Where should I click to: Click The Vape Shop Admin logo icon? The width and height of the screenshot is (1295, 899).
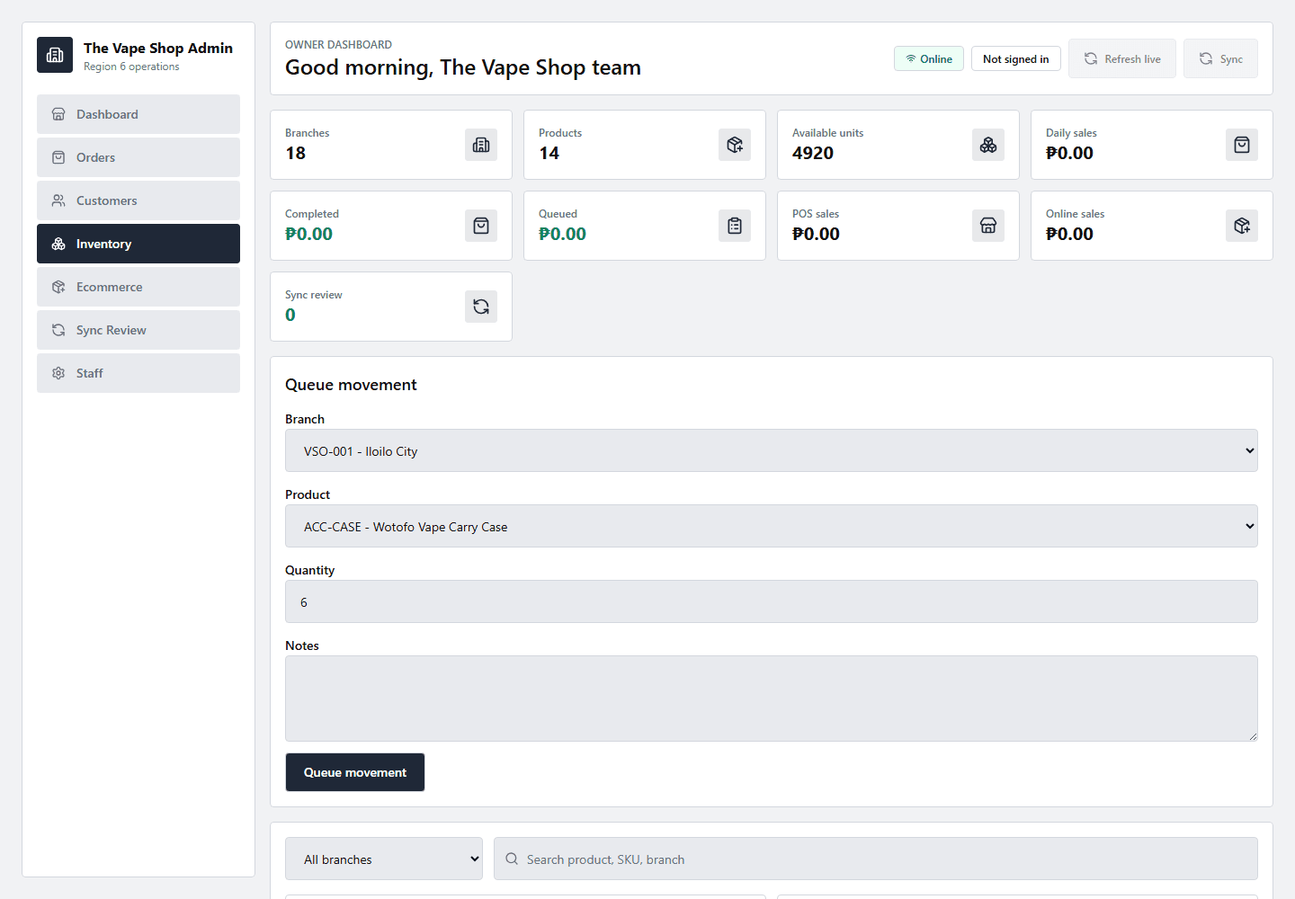coord(55,55)
